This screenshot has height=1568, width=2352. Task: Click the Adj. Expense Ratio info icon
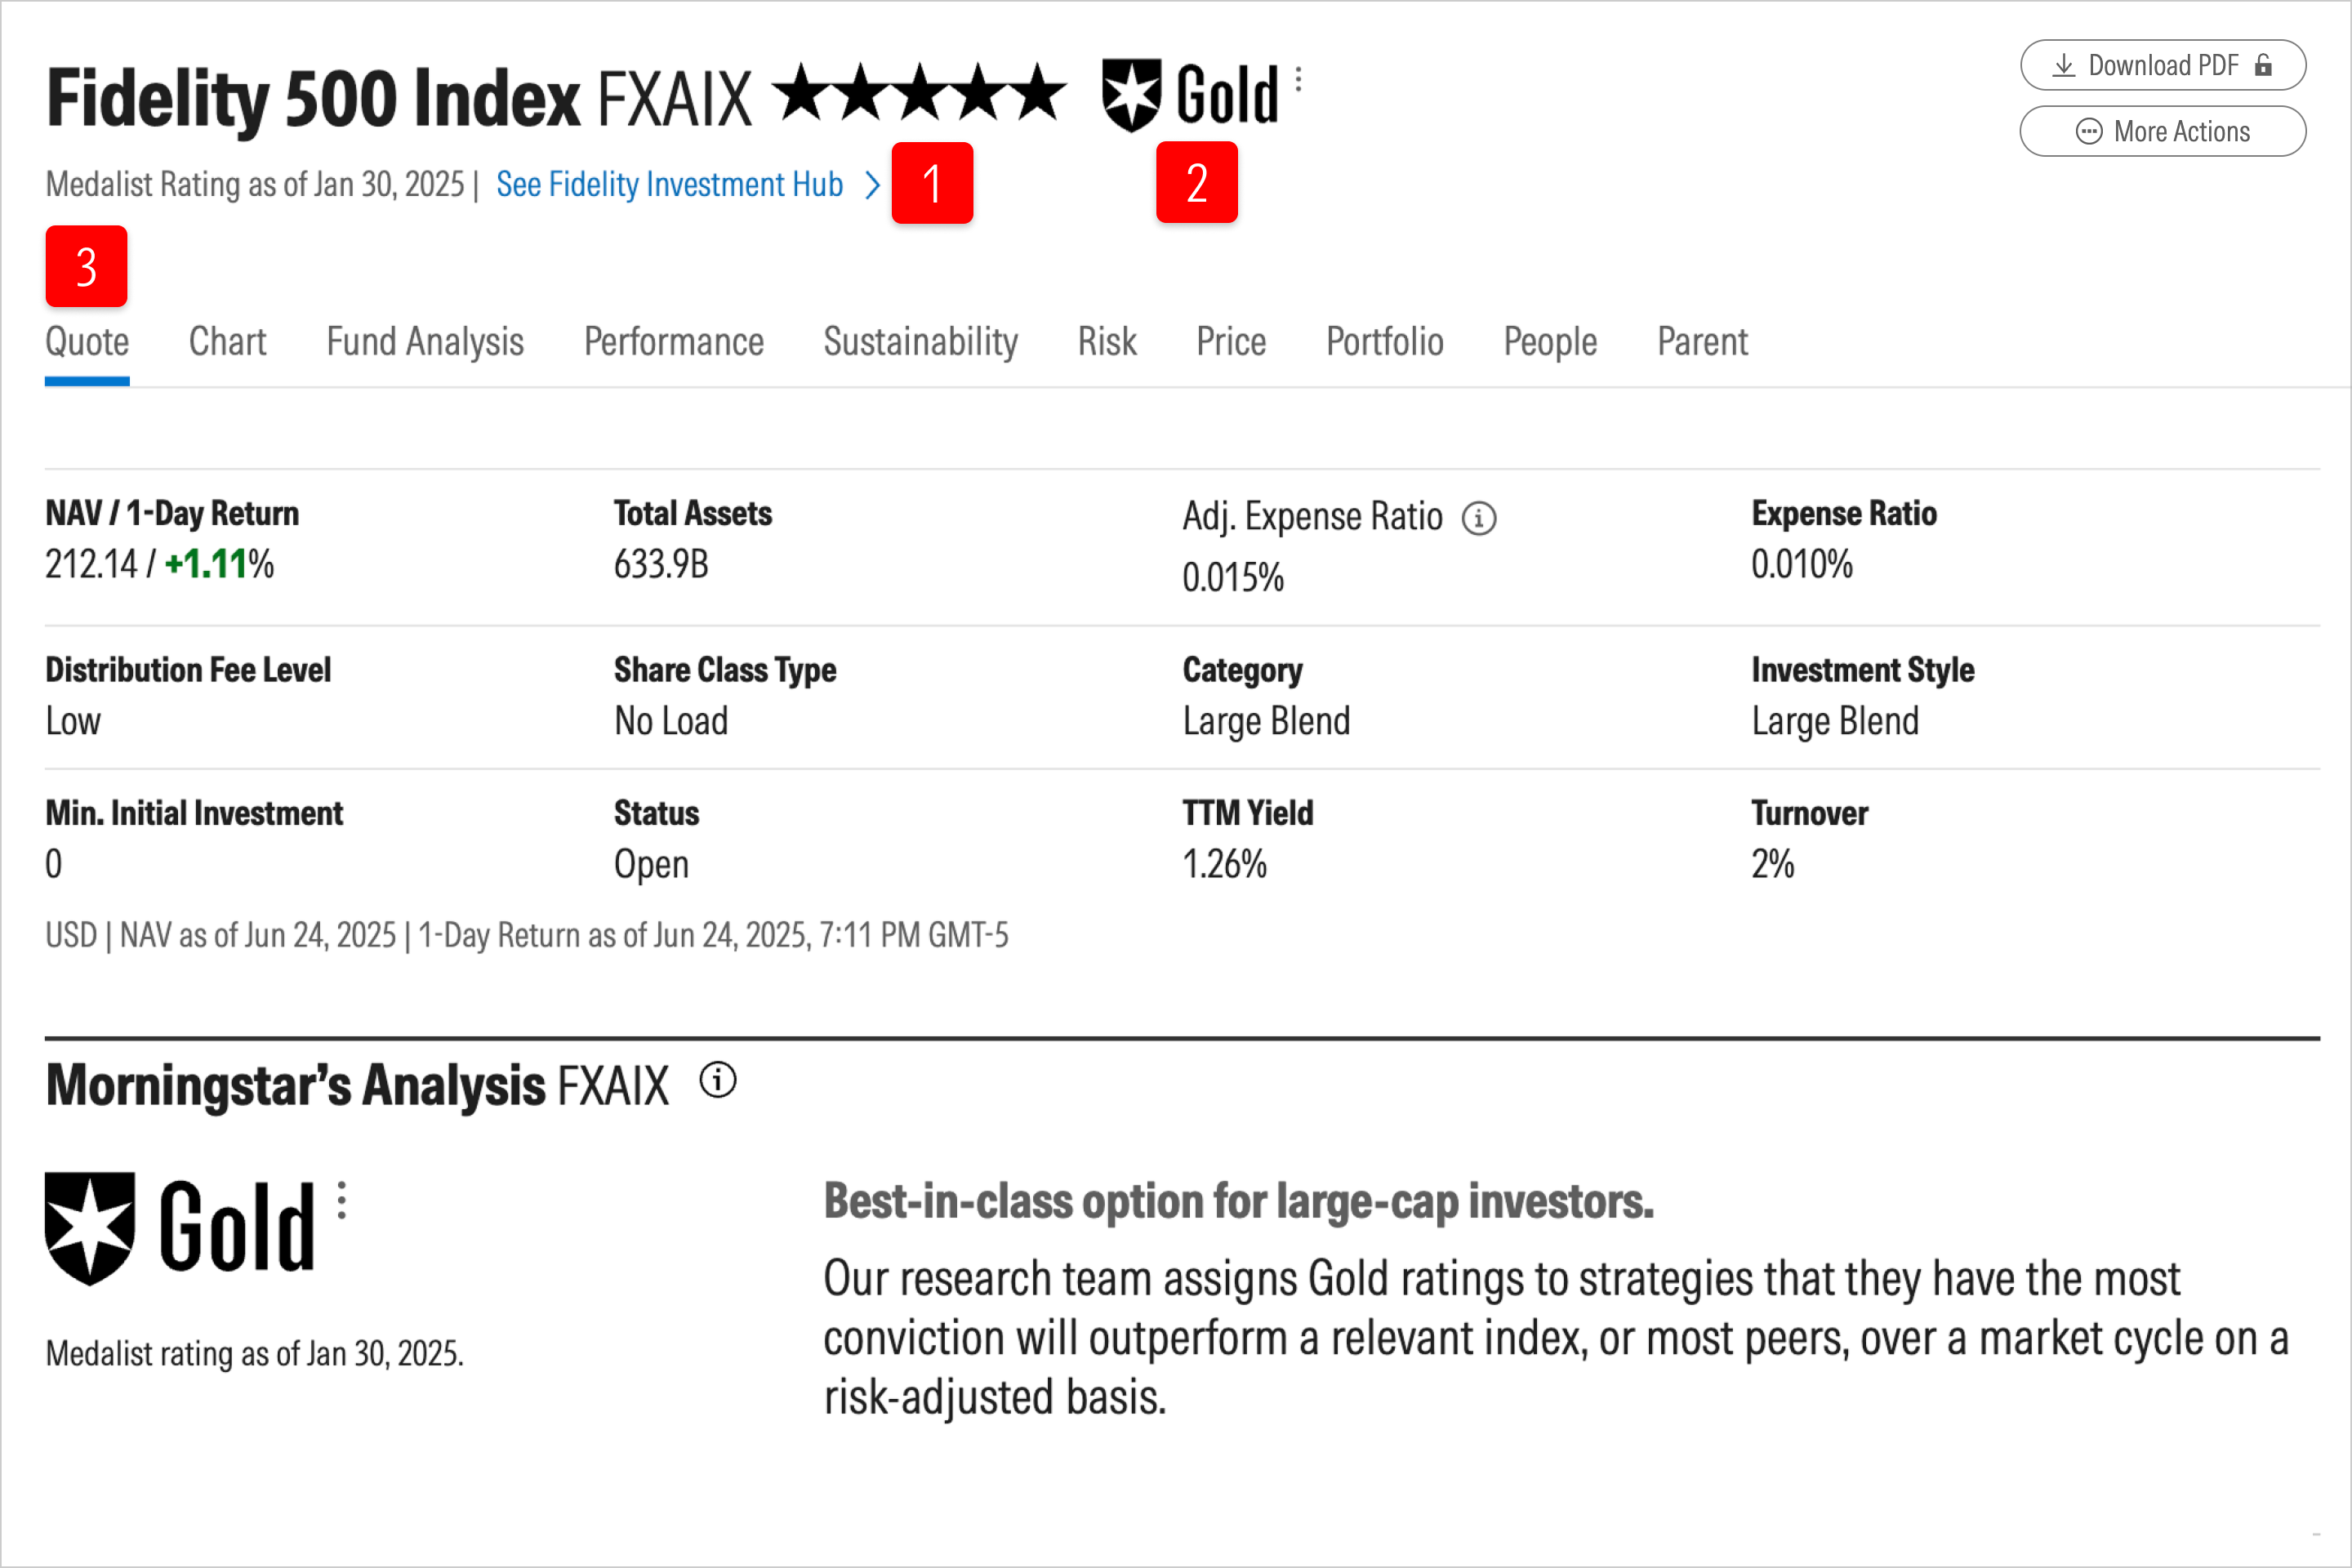click(1478, 518)
